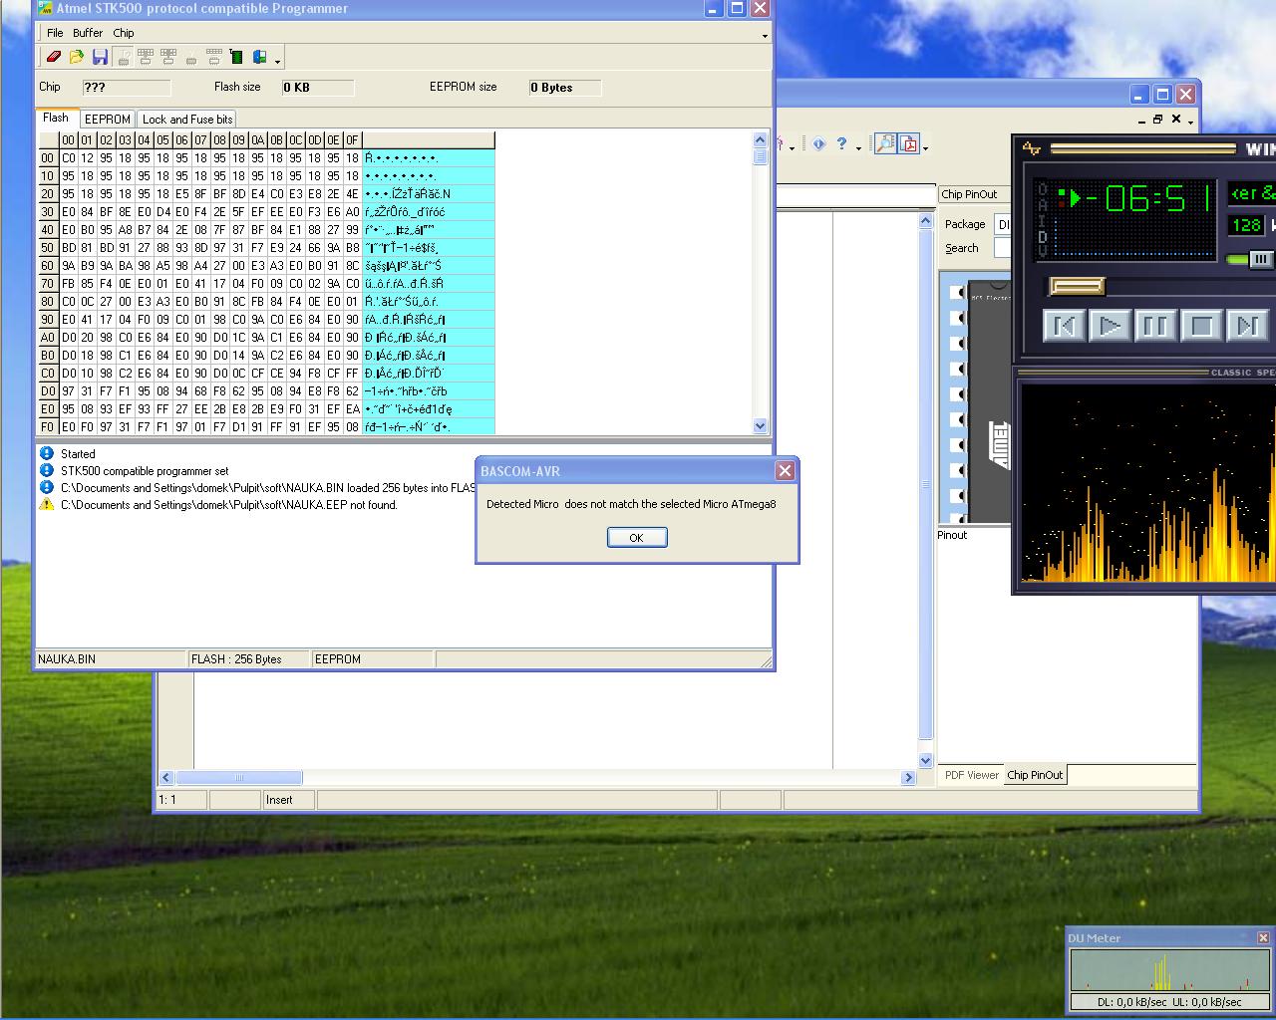
Task: Expand dropdown arrow after programmer toolbar icons
Action: (278, 61)
